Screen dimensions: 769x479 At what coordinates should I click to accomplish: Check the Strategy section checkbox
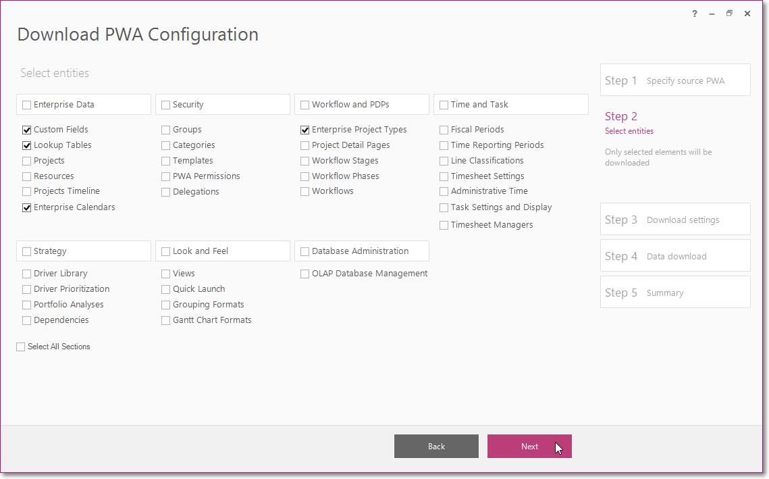click(26, 251)
